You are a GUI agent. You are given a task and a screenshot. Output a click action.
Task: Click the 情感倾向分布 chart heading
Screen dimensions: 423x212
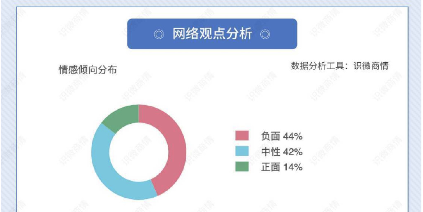88,70
